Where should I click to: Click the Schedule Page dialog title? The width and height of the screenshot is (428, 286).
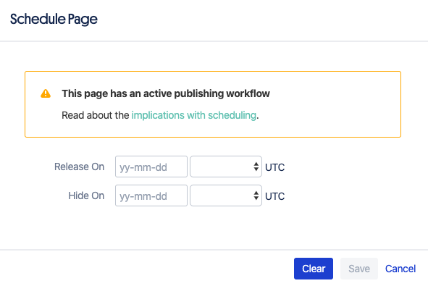coord(54,20)
